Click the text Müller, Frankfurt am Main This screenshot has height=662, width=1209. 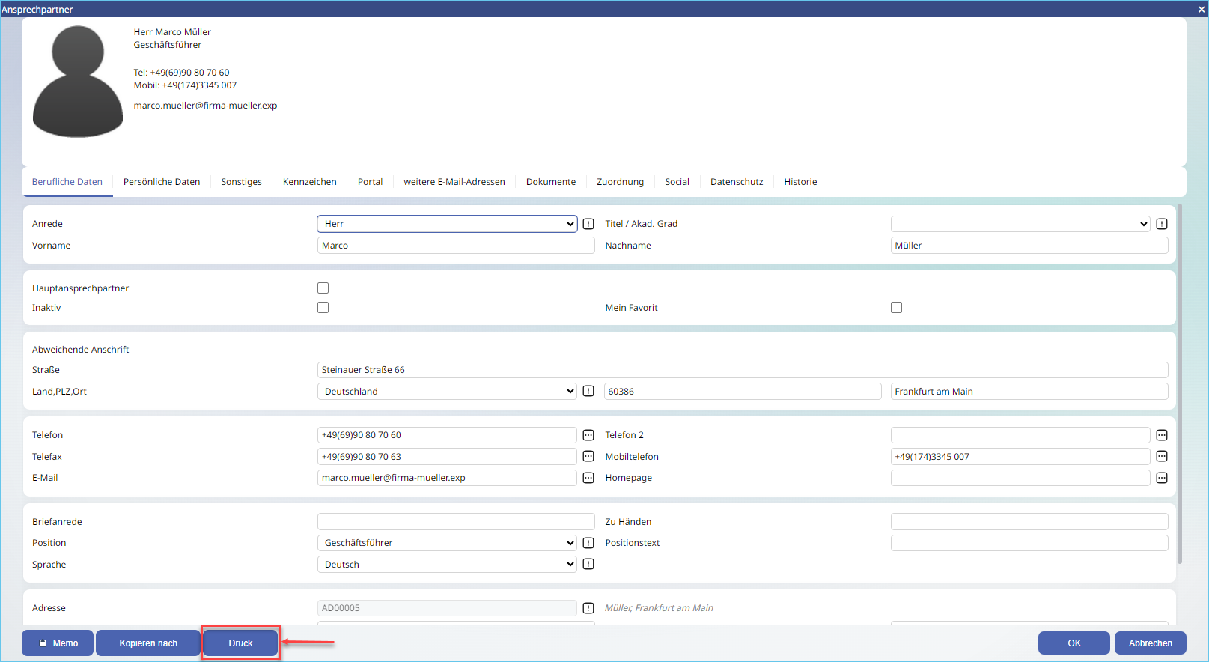click(659, 608)
